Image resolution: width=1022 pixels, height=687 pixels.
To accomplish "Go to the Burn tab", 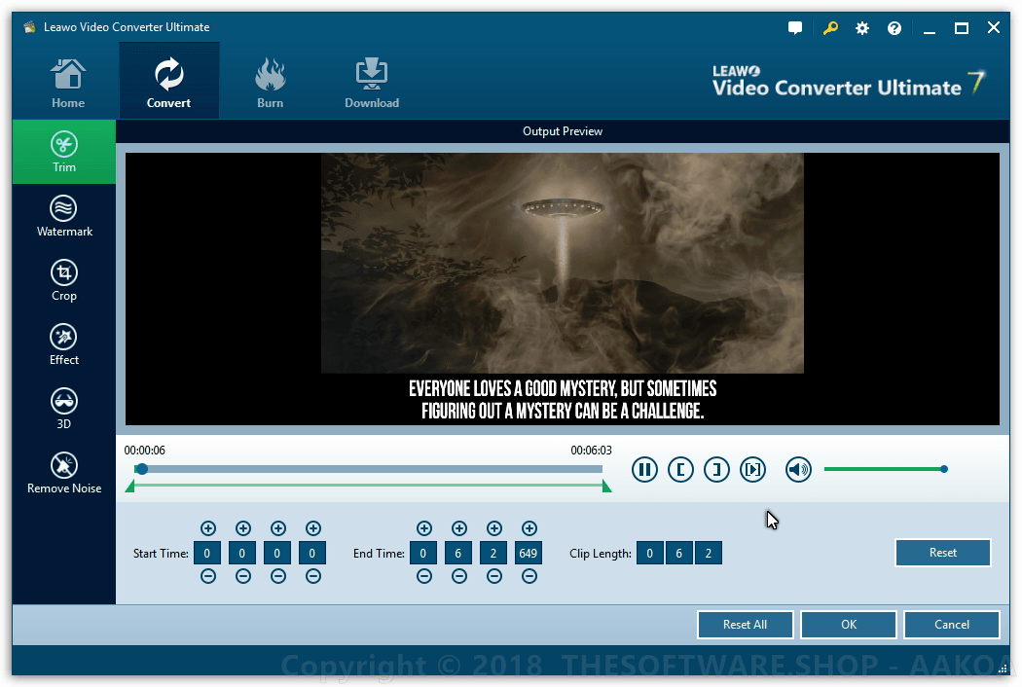I will tap(270, 83).
